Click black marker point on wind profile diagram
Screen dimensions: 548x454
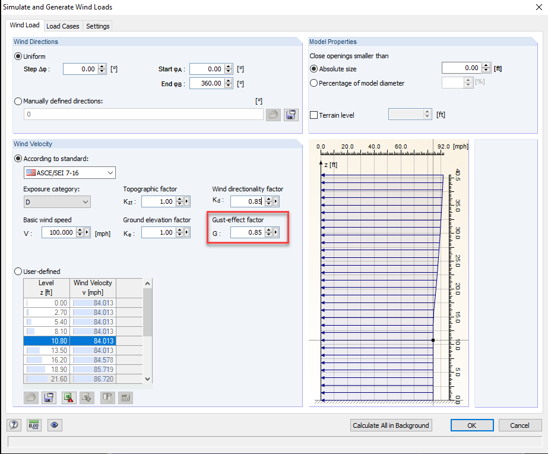pos(433,340)
